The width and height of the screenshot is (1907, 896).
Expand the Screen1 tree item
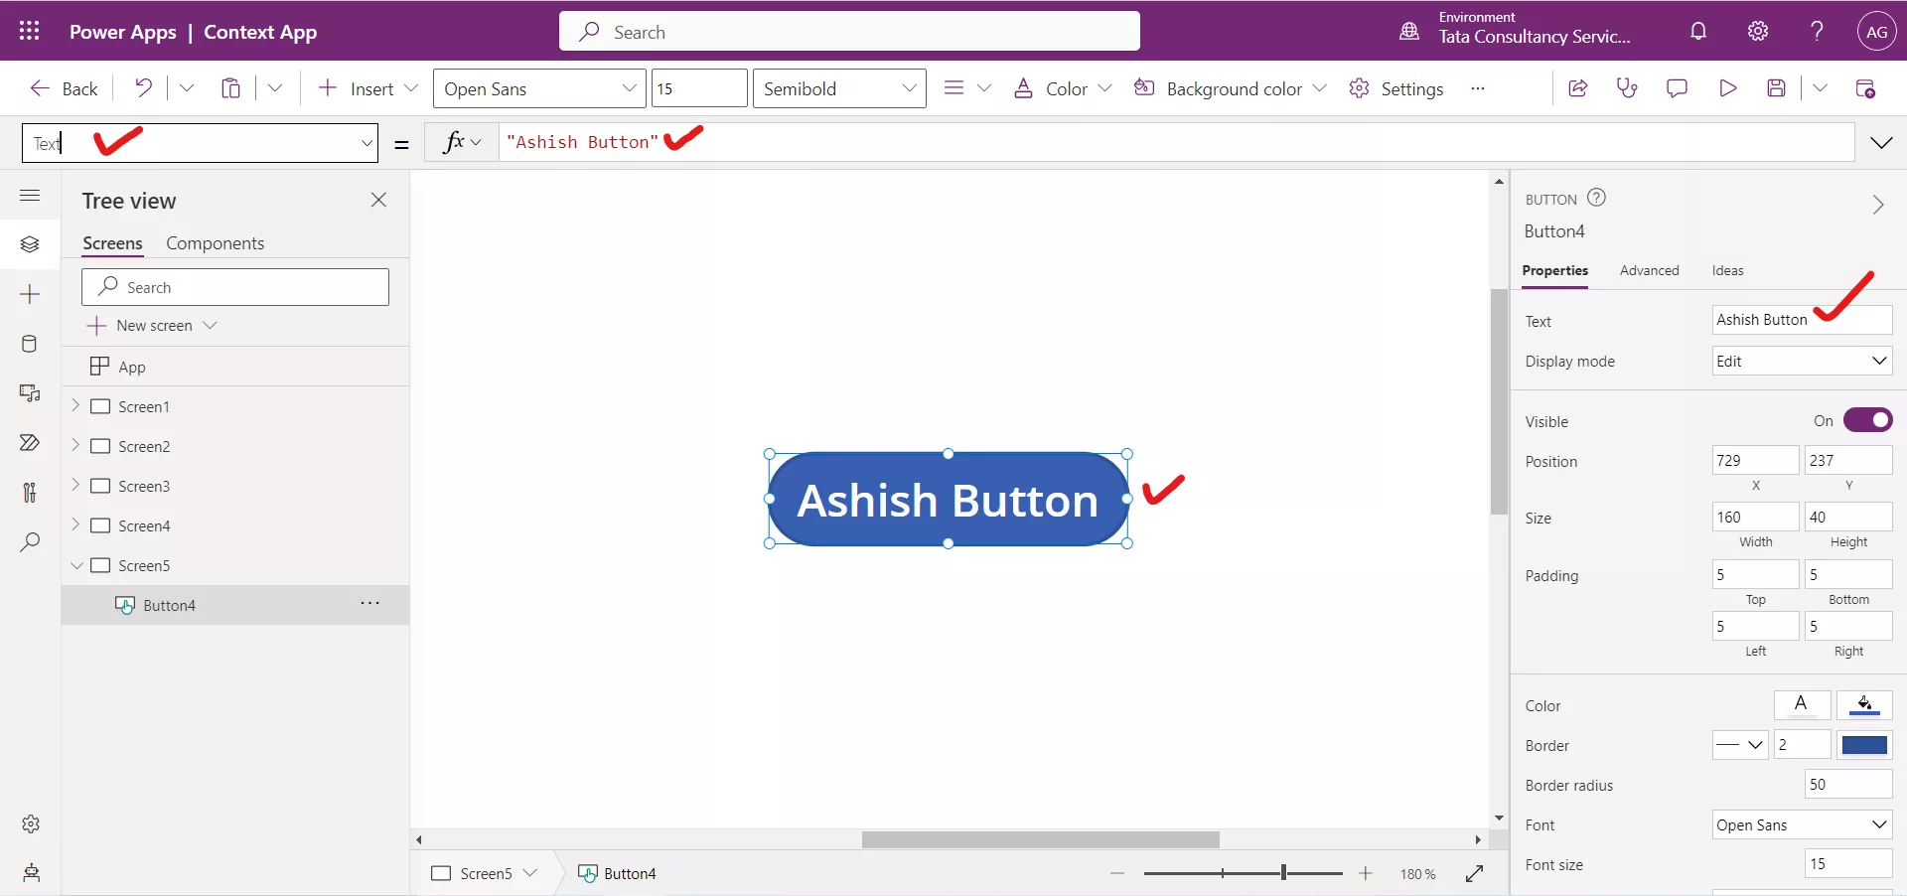(76, 406)
